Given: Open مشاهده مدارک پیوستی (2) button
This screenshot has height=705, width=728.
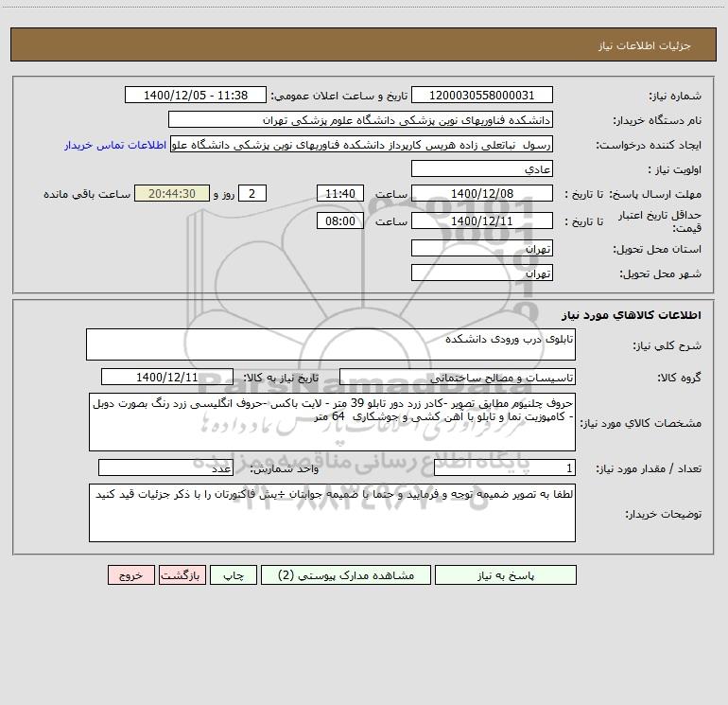Looking at the screenshot, I should coord(346,574).
